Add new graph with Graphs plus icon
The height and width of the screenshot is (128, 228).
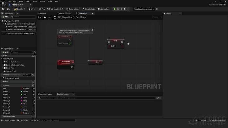(33, 56)
